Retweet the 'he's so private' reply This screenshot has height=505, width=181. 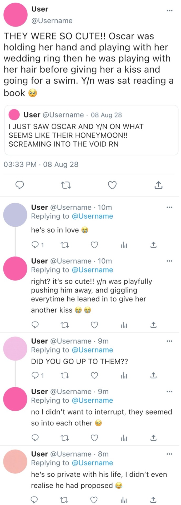[64, 500]
